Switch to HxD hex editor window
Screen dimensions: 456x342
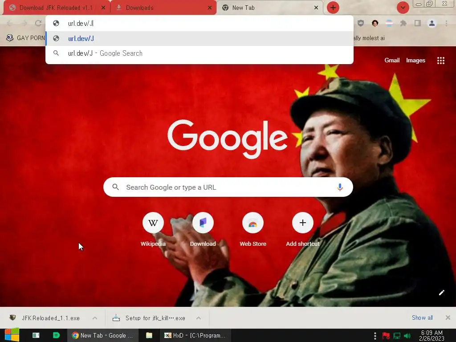pos(195,335)
